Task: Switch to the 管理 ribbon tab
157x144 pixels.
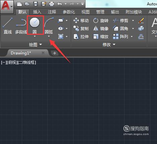Action: point(100,12)
